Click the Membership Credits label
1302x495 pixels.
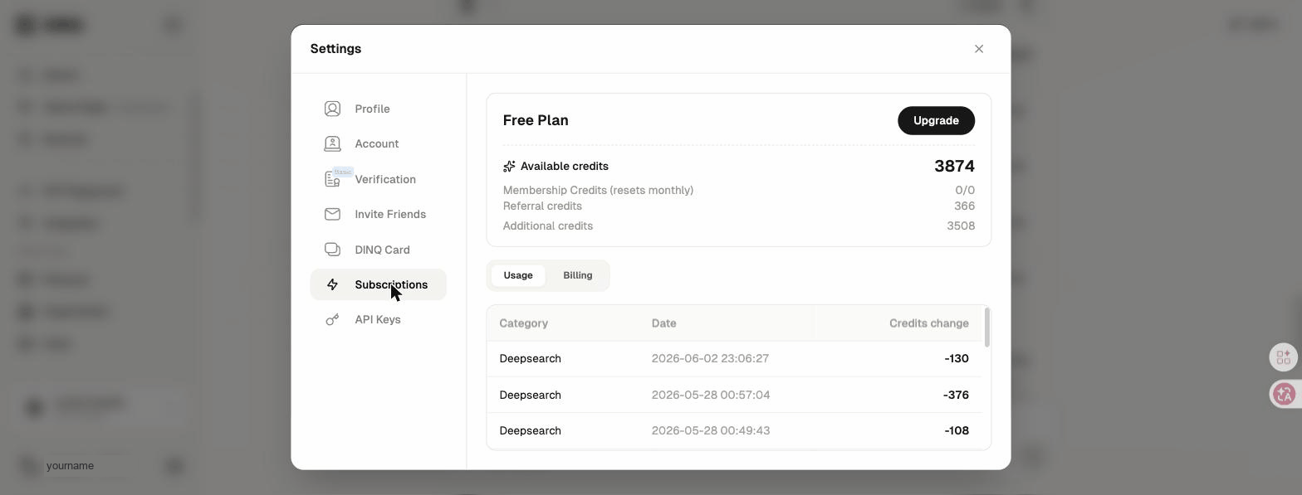[x=598, y=191]
